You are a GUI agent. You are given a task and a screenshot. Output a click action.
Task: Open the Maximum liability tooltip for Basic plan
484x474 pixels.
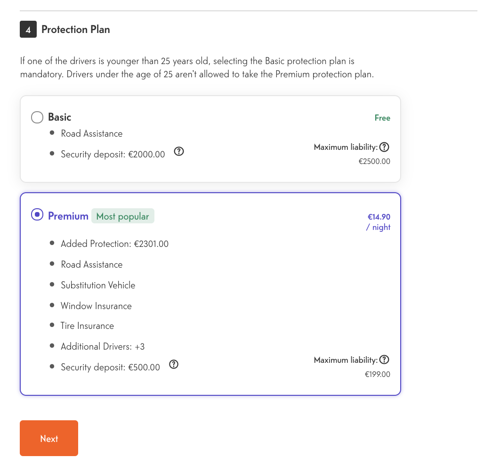click(385, 147)
